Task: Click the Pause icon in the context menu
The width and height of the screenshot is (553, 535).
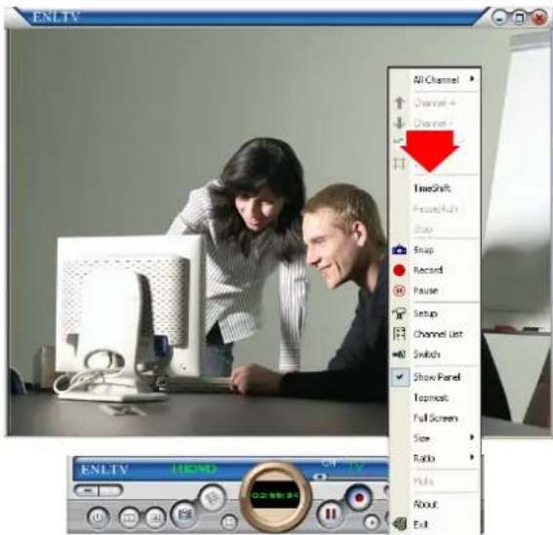Action: [x=399, y=291]
